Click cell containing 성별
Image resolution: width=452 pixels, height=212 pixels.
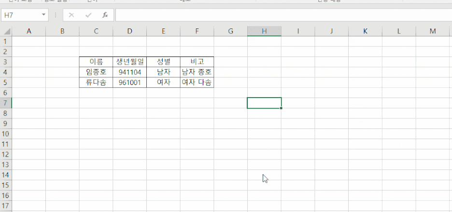163,62
